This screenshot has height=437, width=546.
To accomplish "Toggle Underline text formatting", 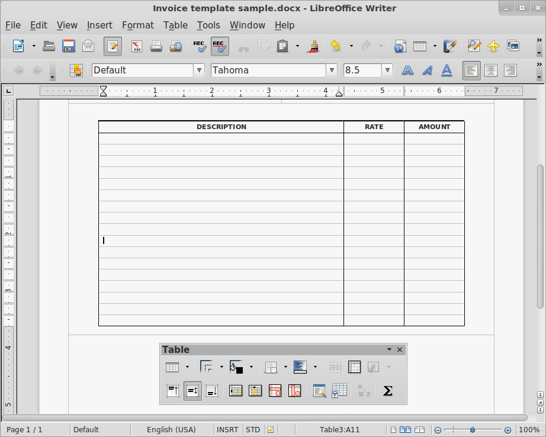I will click(447, 70).
